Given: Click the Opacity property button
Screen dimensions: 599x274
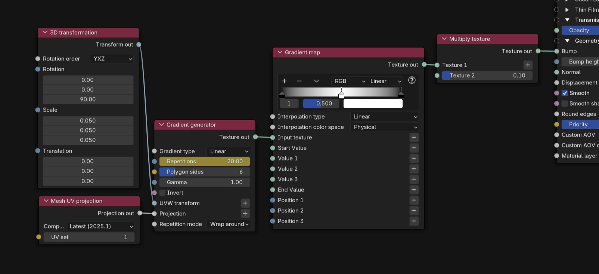Looking at the screenshot, I should [580, 30].
